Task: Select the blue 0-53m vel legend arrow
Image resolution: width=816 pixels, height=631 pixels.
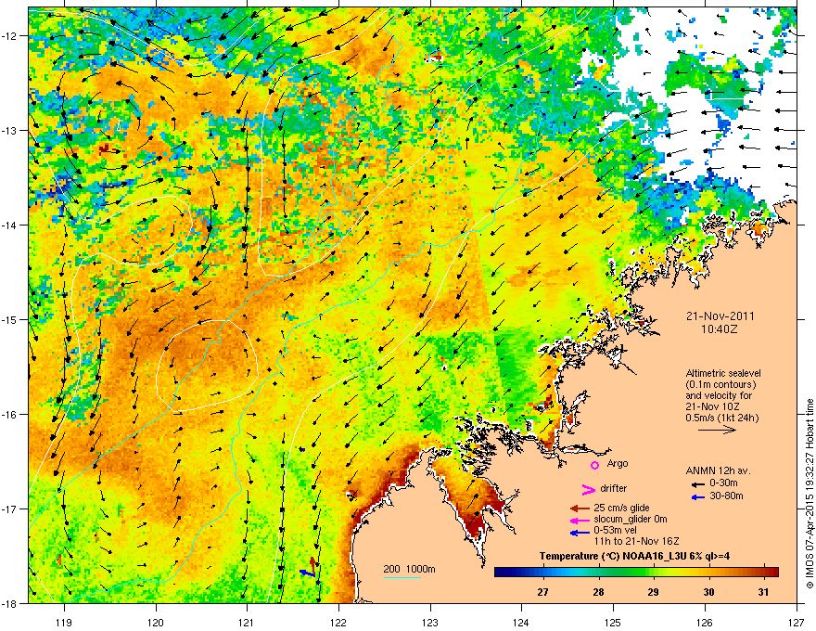Action: click(x=580, y=533)
